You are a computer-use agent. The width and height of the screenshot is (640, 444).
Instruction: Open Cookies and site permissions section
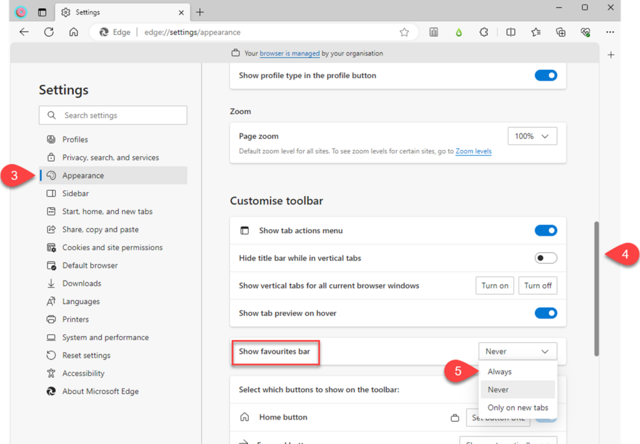click(113, 247)
